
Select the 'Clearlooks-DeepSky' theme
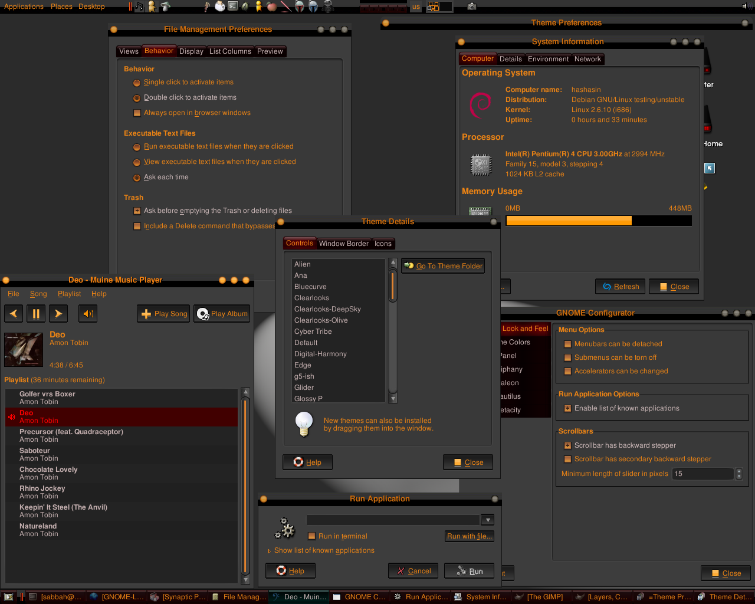click(x=338, y=310)
